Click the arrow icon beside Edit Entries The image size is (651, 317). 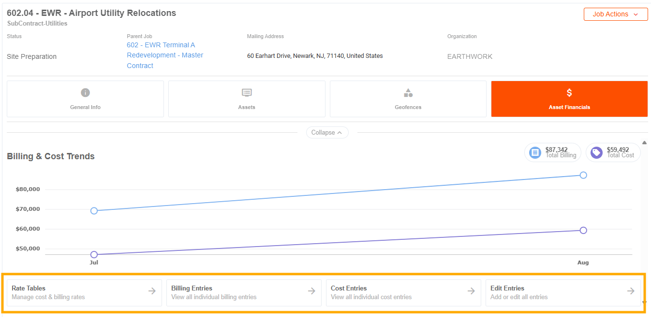(631, 291)
